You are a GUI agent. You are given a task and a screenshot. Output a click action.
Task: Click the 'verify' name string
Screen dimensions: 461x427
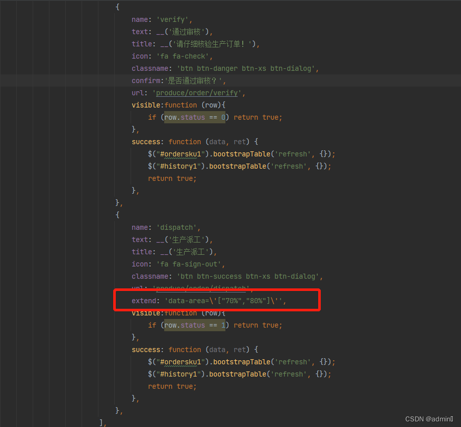point(172,20)
